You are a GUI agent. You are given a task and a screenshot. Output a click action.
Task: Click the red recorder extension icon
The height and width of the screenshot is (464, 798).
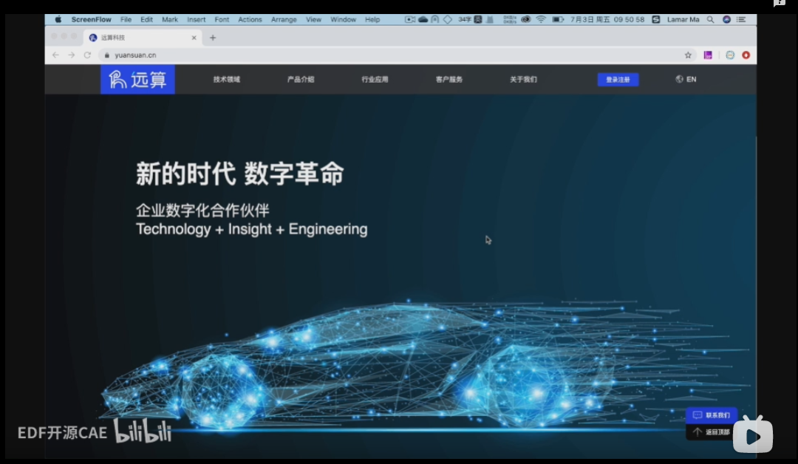[746, 55]
